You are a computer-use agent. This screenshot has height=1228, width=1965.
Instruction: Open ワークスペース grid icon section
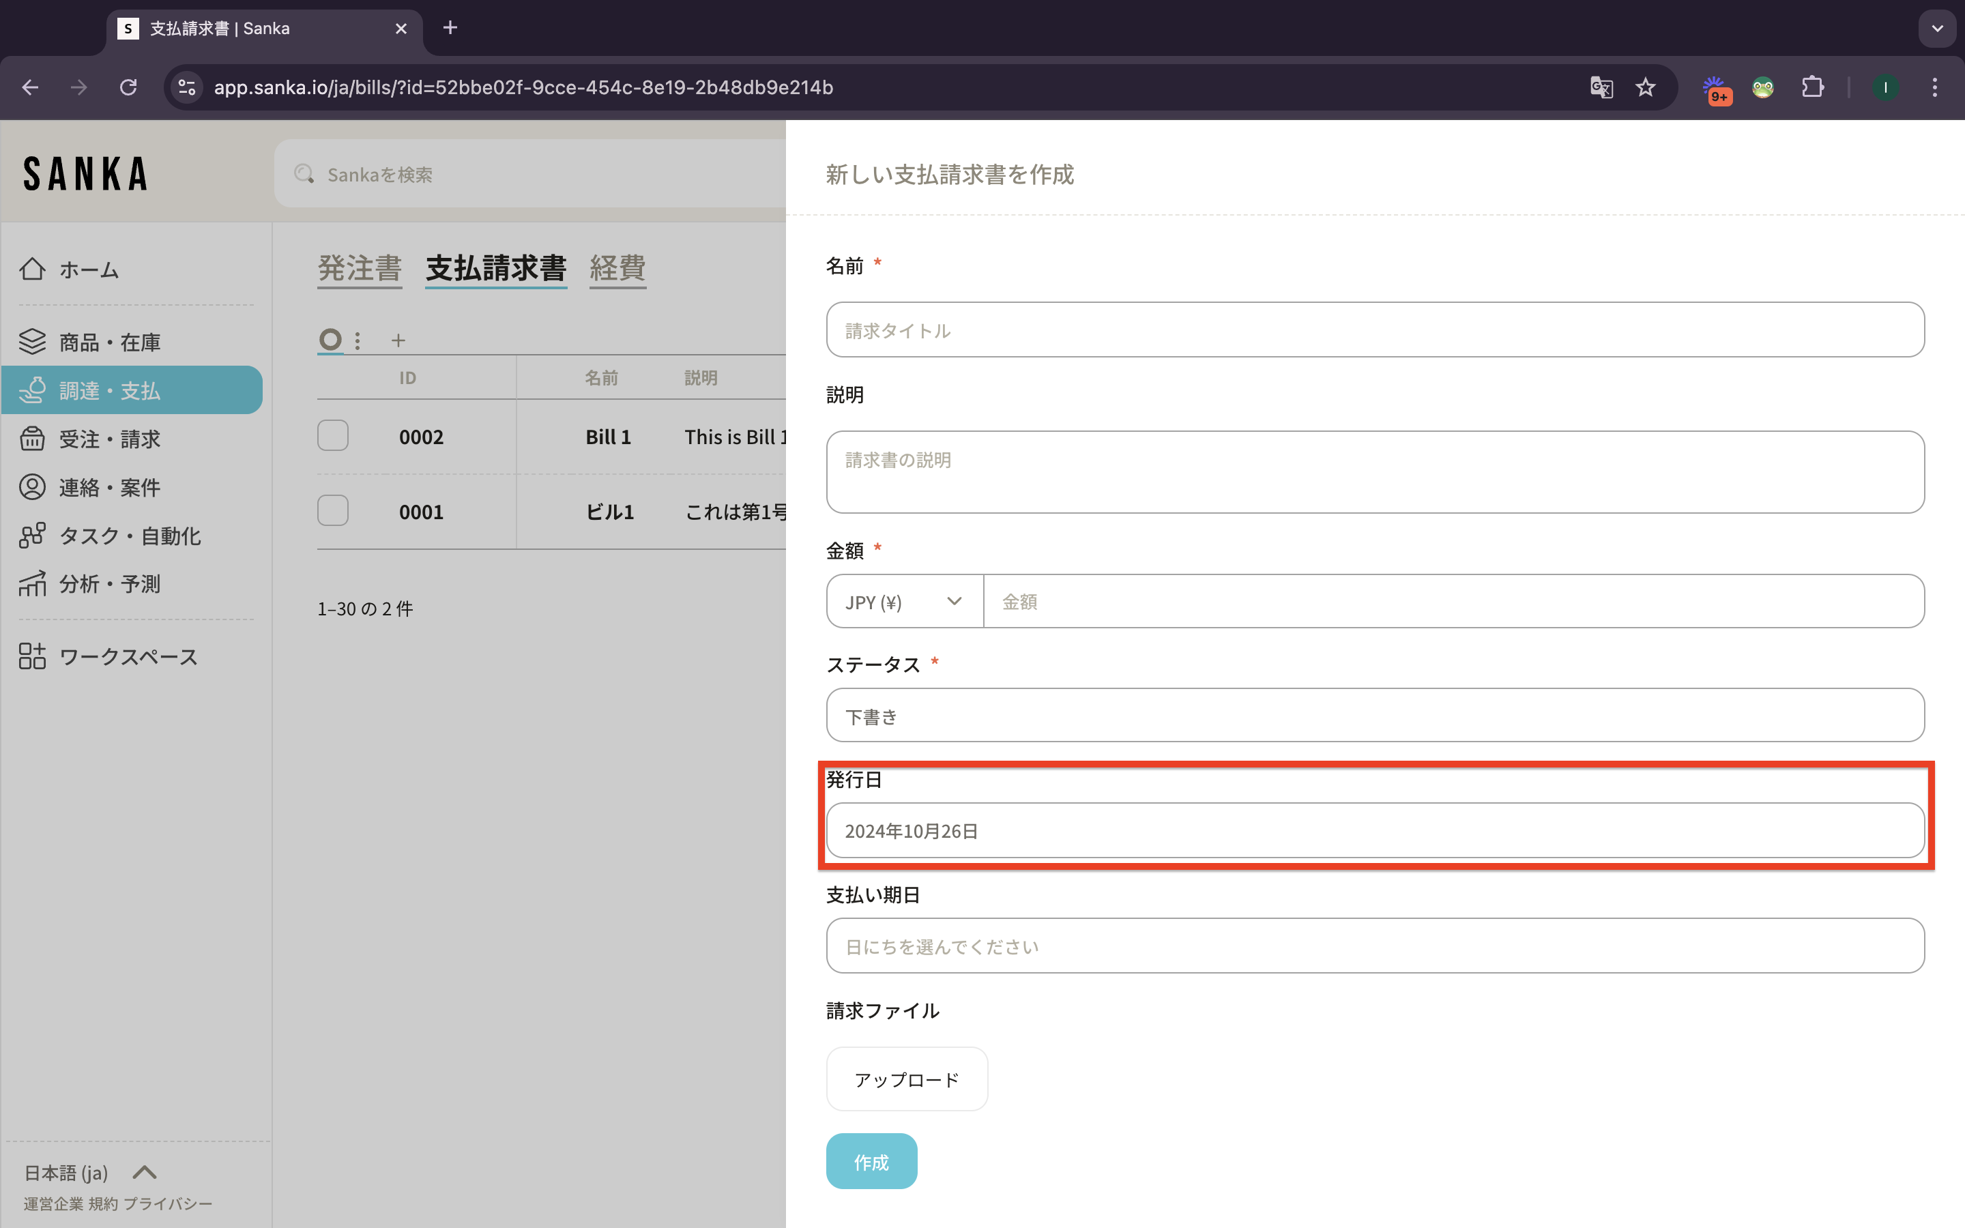point(33,656)
